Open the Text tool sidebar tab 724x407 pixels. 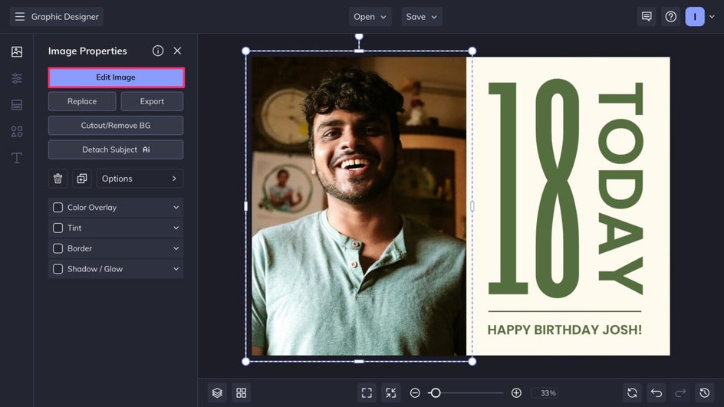coord(17,158)
